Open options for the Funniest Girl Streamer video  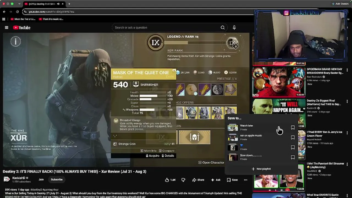point(347,164)
